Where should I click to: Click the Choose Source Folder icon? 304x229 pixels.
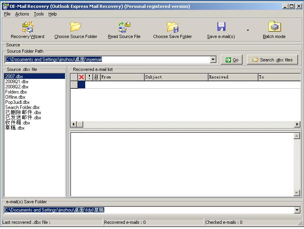76,27
